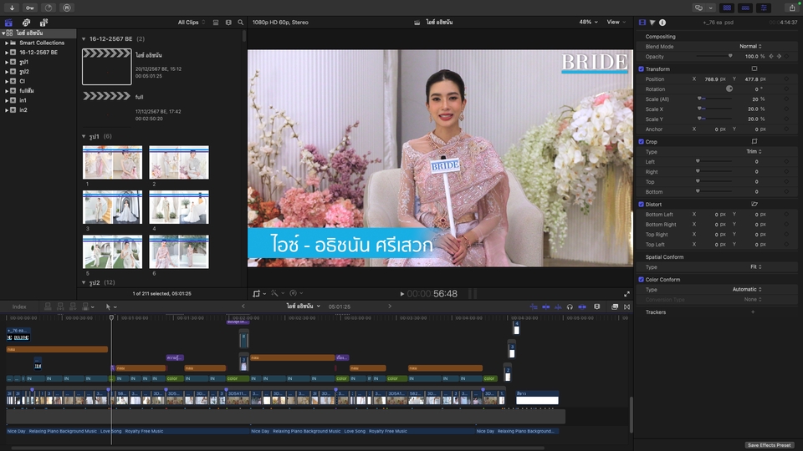Click Save Effects Preset button
Screen dimensions: 803x451
pos(770,445)
